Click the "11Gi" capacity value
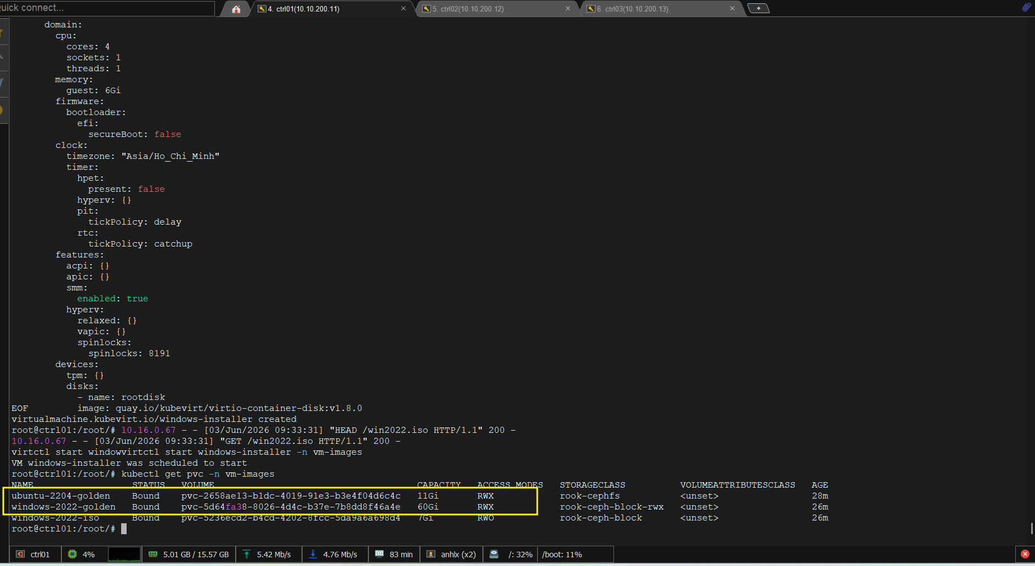Viewport: 1035px width, 566px height. pos(428,496)
